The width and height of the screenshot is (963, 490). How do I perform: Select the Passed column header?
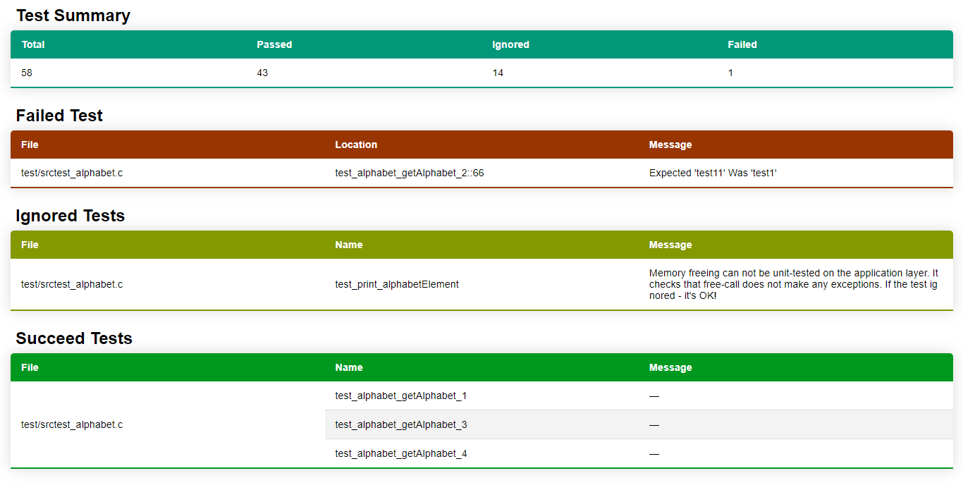coord(274,44)
